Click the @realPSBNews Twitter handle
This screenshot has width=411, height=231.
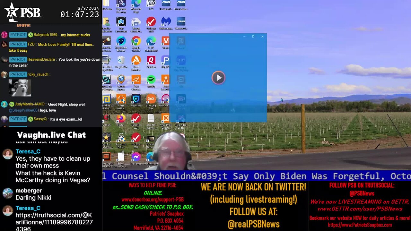coord(254,224)
